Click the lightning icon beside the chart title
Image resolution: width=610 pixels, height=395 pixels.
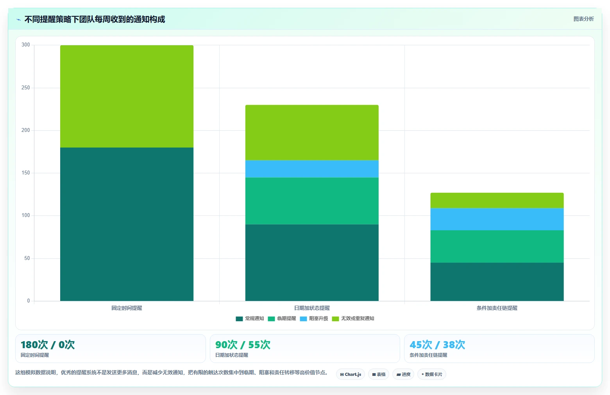(x=18, y=20)
